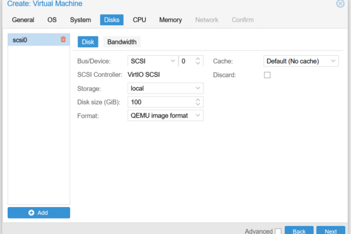Switch to the System tab
Viewport: 351px width, 234px height.
pos(80,20)
